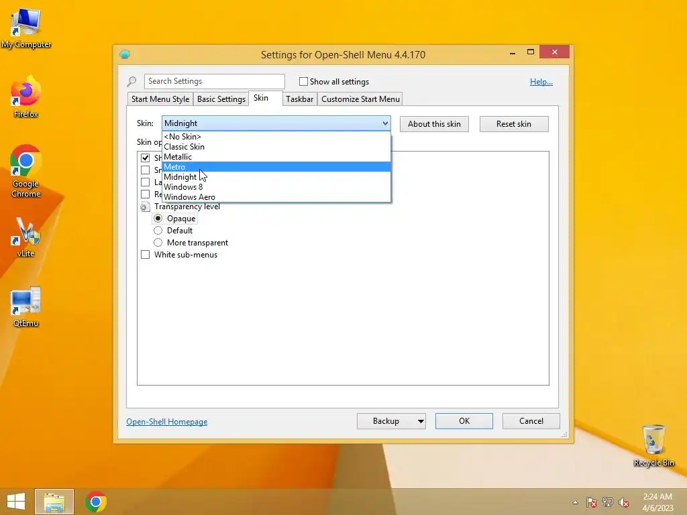This screenshot has height=515, width=687.
Task: Open network tray icon
Action: click(608, 502)
